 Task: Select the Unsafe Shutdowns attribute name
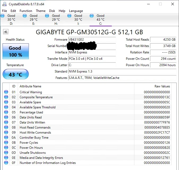click(33, 153)
